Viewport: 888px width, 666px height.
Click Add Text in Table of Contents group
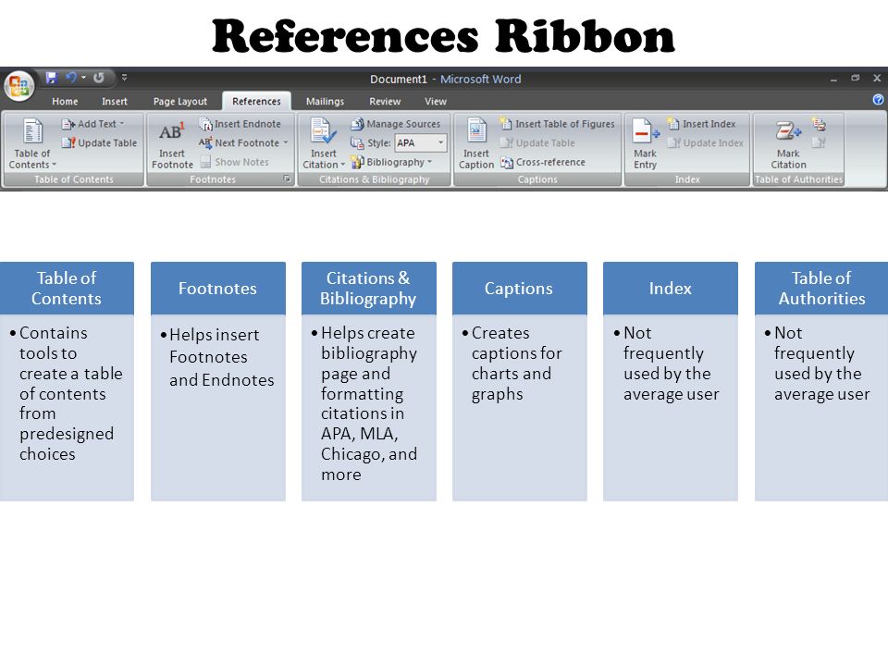coord(92,124)
